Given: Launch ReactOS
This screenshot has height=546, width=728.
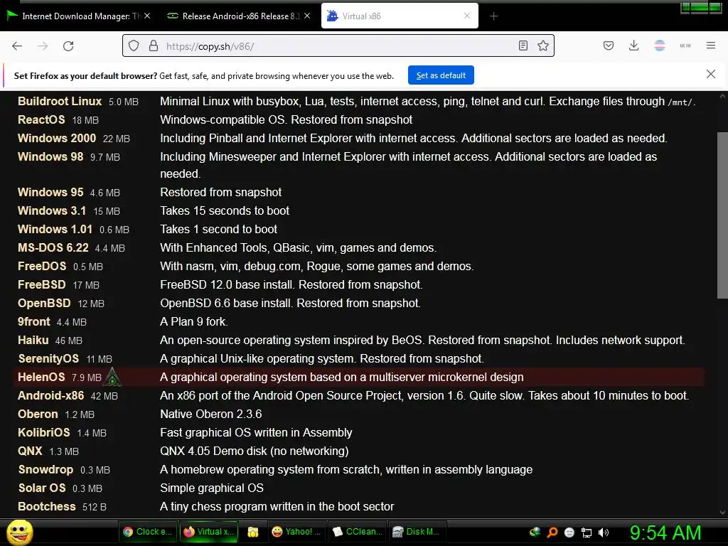Looking at the screenshot, I should tap(41, 119).
